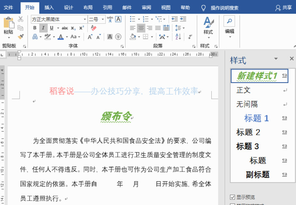This screenshot has height=205, width=296.
Task: Toggle show paragraph marks
Action: coord(190,37)
